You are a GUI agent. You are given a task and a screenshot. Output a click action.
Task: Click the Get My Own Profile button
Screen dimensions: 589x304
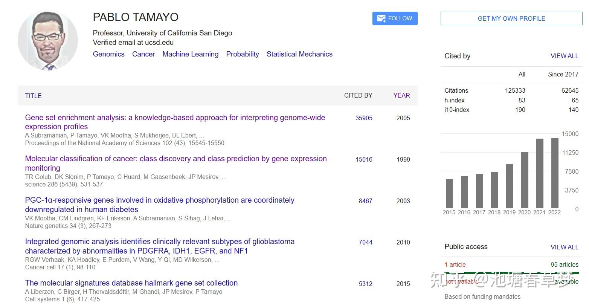(511, 18)
